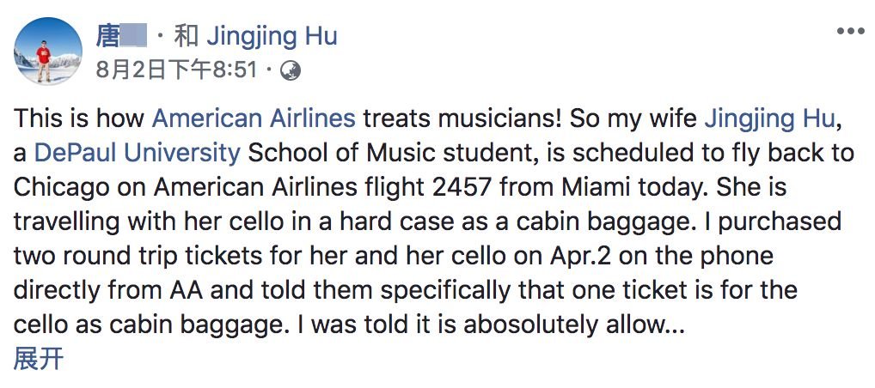The width and height of the screenshot is (875, 388).
Task: Open the three-dot post options menu
Action: 850,32
